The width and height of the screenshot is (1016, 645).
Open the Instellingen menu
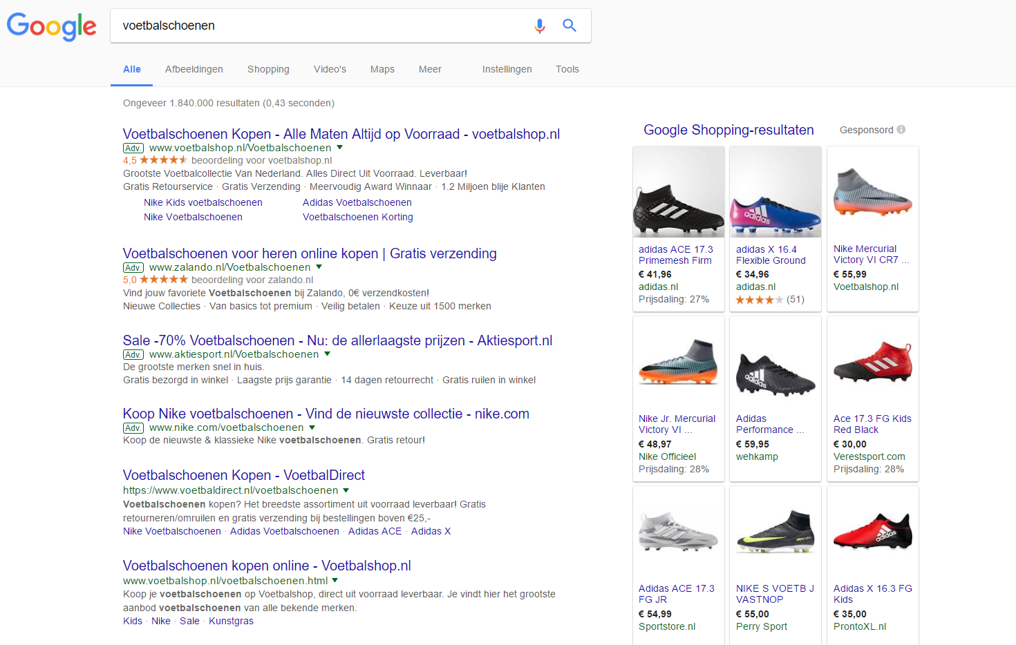tap(507, 69)
